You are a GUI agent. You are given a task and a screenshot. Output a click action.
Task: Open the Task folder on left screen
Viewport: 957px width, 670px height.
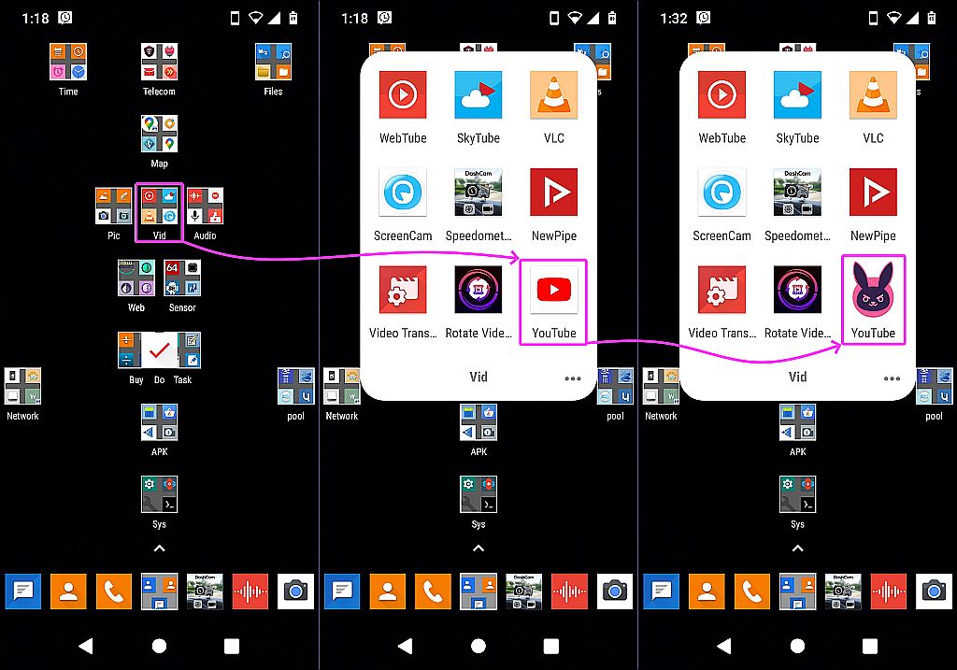[189, 350]
